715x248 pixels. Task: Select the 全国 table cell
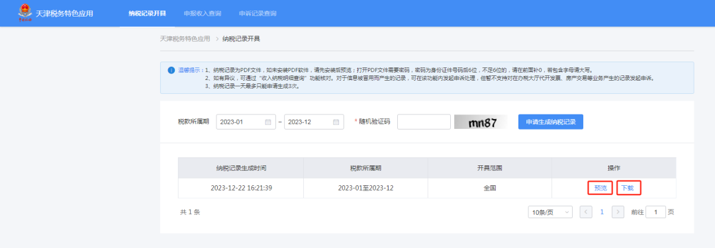(490, 188)
